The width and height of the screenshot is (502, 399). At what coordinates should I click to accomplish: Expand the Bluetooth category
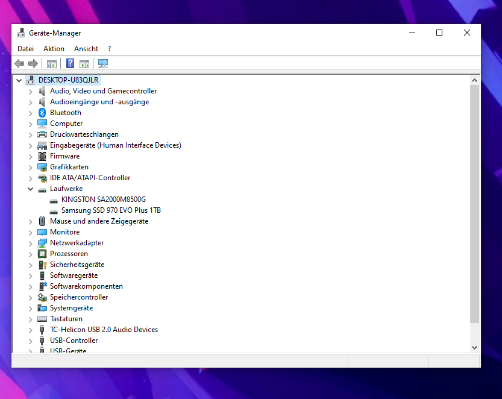pyautogui.click(x=30, y=113)
